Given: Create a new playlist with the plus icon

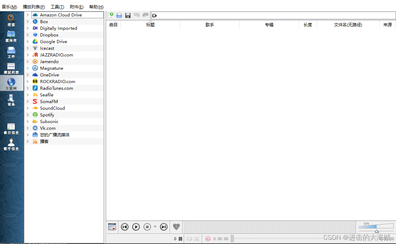Looking at the screenshot, I should [110, 15].
